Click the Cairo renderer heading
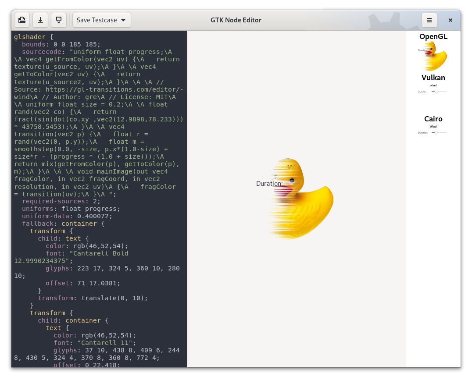This screenshot has width=472, height=380. point(433,119)
